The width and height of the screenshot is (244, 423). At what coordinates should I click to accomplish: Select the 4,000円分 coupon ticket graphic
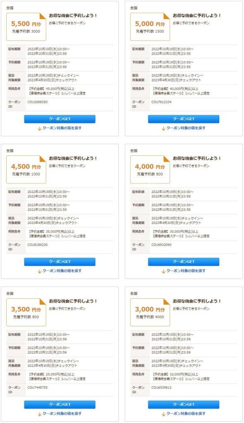[150, 169]
